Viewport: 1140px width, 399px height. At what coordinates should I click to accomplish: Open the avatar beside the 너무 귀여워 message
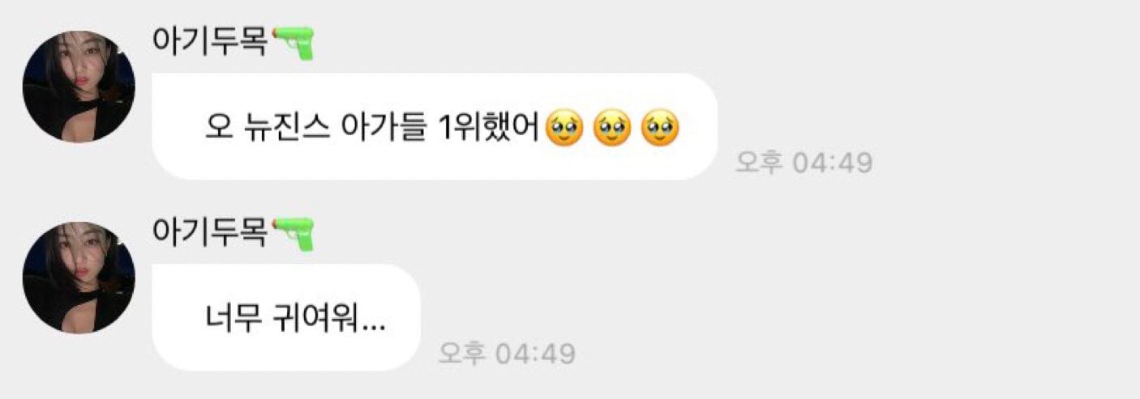79,278
